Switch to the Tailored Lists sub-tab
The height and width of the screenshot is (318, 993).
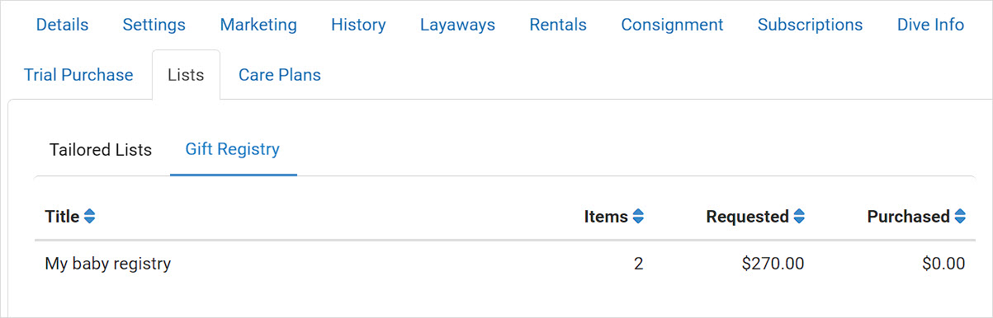(101, 150)
